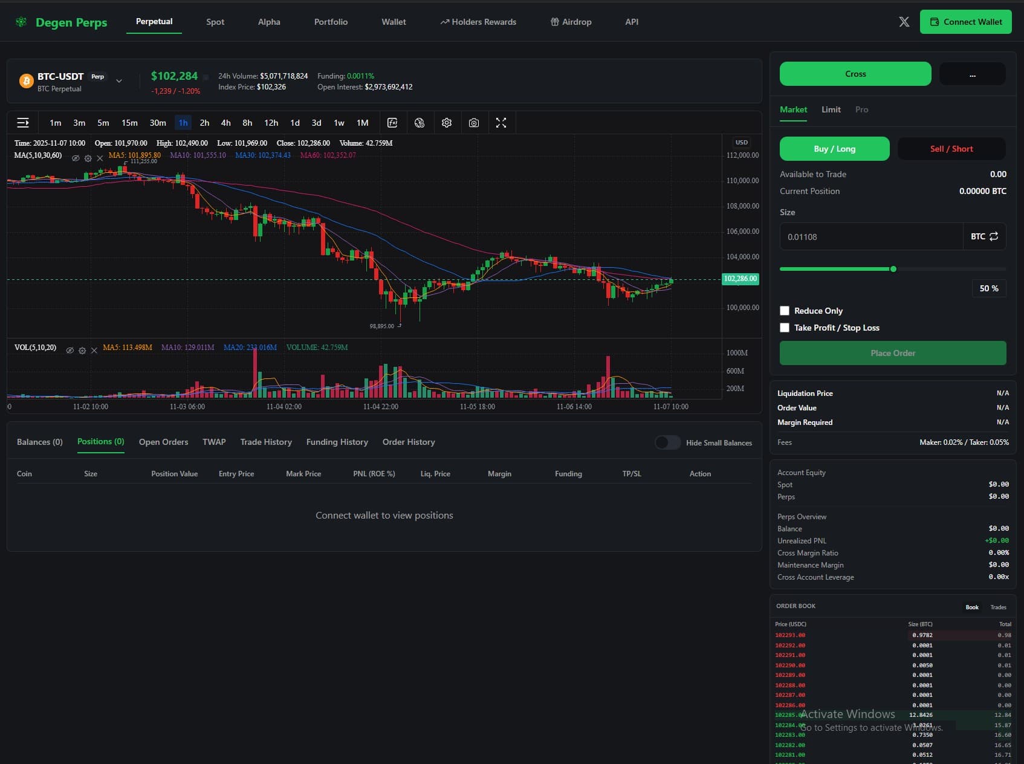The image size is (1024, 764).
Task: Open the drawing tools sidebar menu icon
Action: click(23, 123)
